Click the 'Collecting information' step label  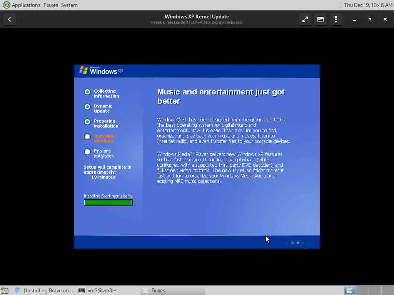coord(106,94)
